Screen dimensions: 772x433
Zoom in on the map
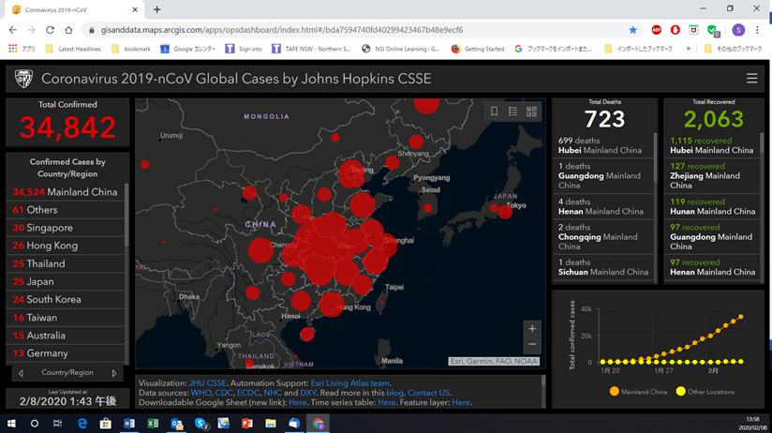point(532,329)
